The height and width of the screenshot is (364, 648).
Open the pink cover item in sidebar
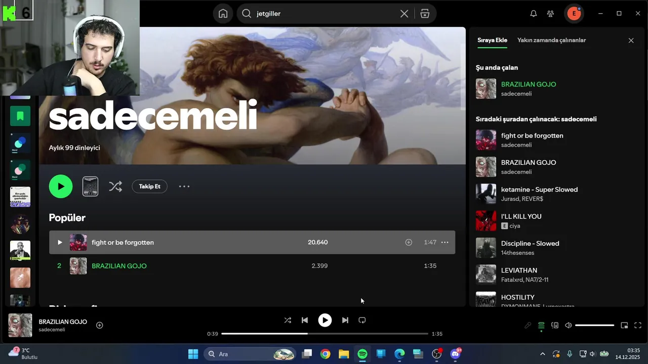pos(20,278)
